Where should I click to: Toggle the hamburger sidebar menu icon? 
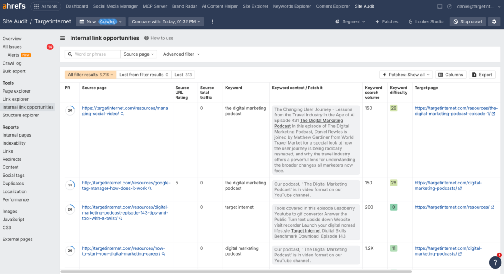(63, 38)
